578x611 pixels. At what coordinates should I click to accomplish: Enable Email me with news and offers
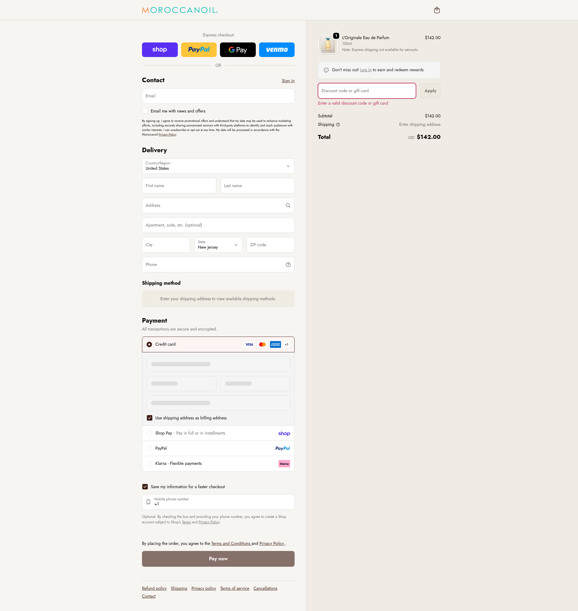(145, 111)
